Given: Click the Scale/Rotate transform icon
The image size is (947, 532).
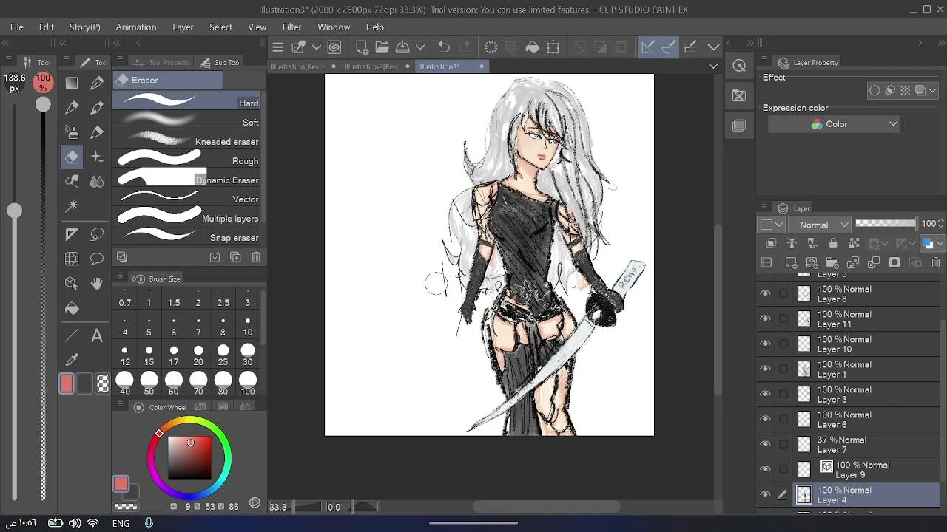Looking at the screenshot, I should 553,47.
